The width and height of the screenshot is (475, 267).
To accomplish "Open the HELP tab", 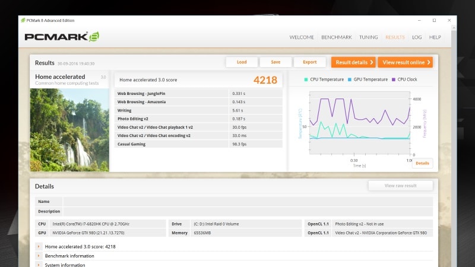I will coord(435,37).
